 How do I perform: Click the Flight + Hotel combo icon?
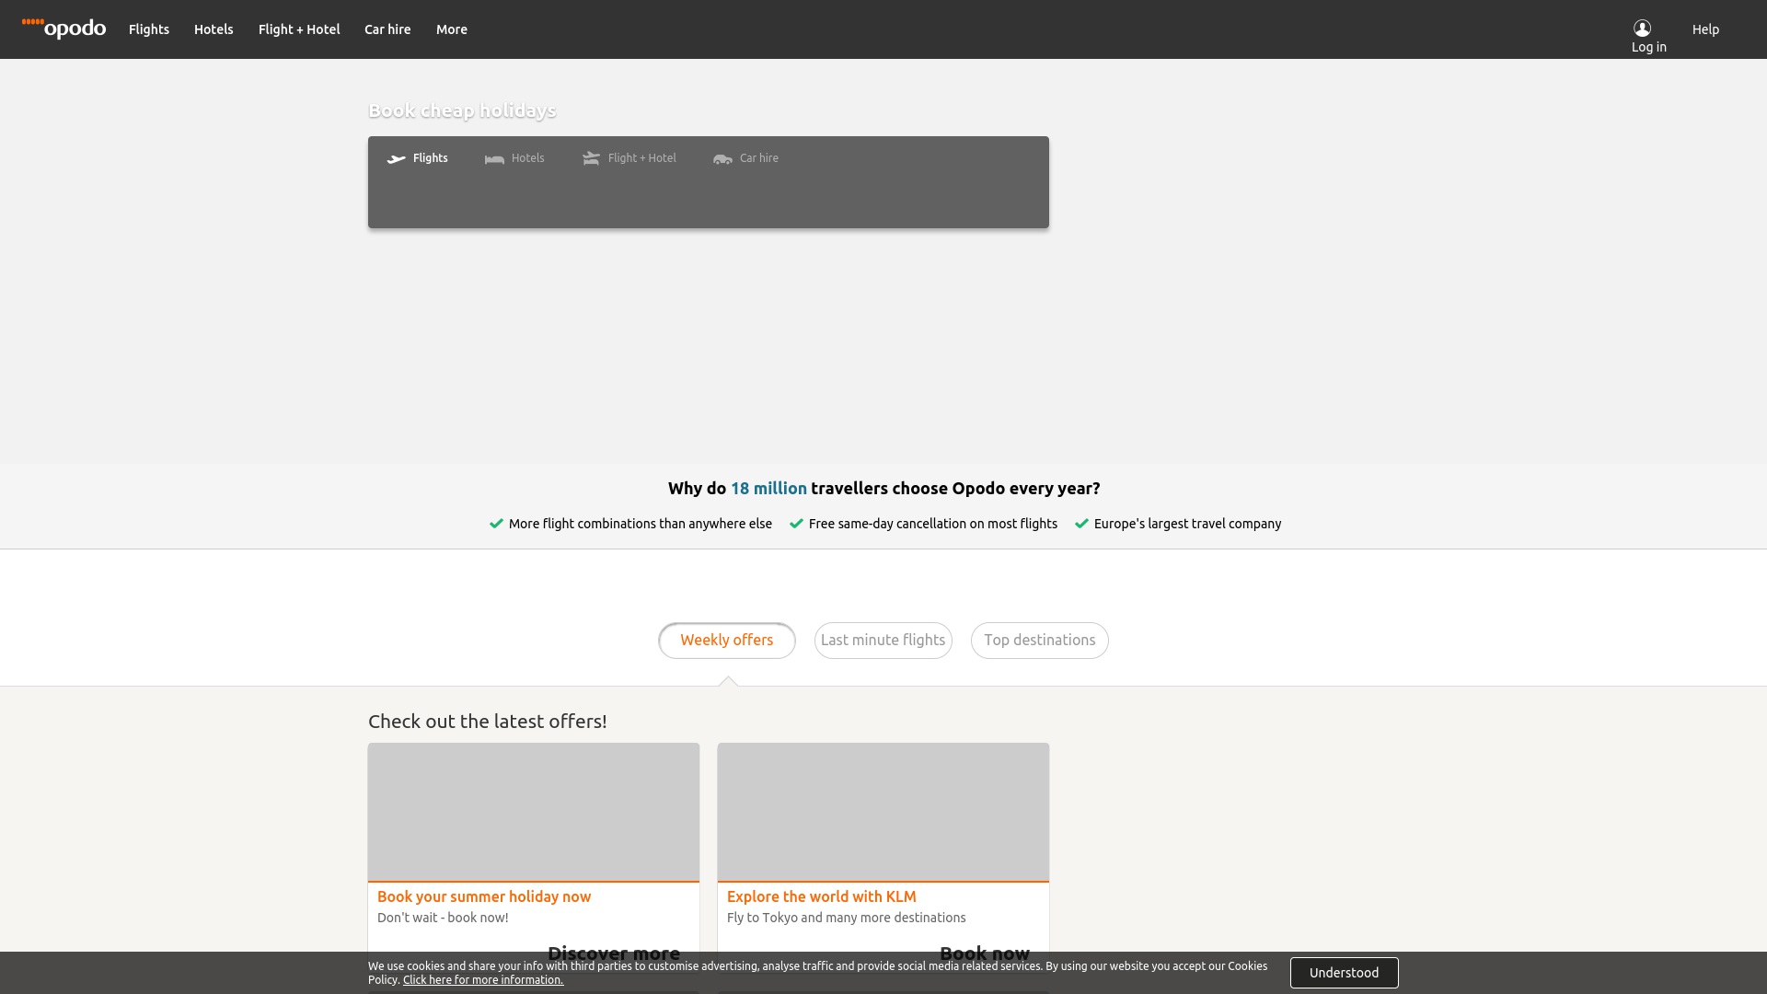click(x=591, y=158)
